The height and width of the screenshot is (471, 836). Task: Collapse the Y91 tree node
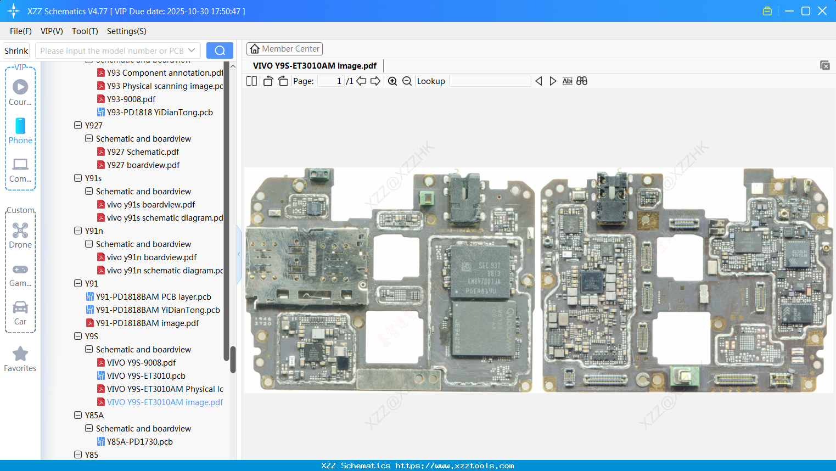coord(78,283)
